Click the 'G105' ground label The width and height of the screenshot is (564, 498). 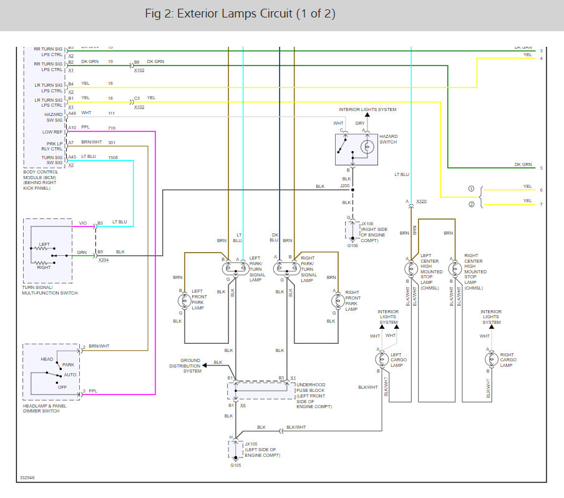tap(236, 466)
